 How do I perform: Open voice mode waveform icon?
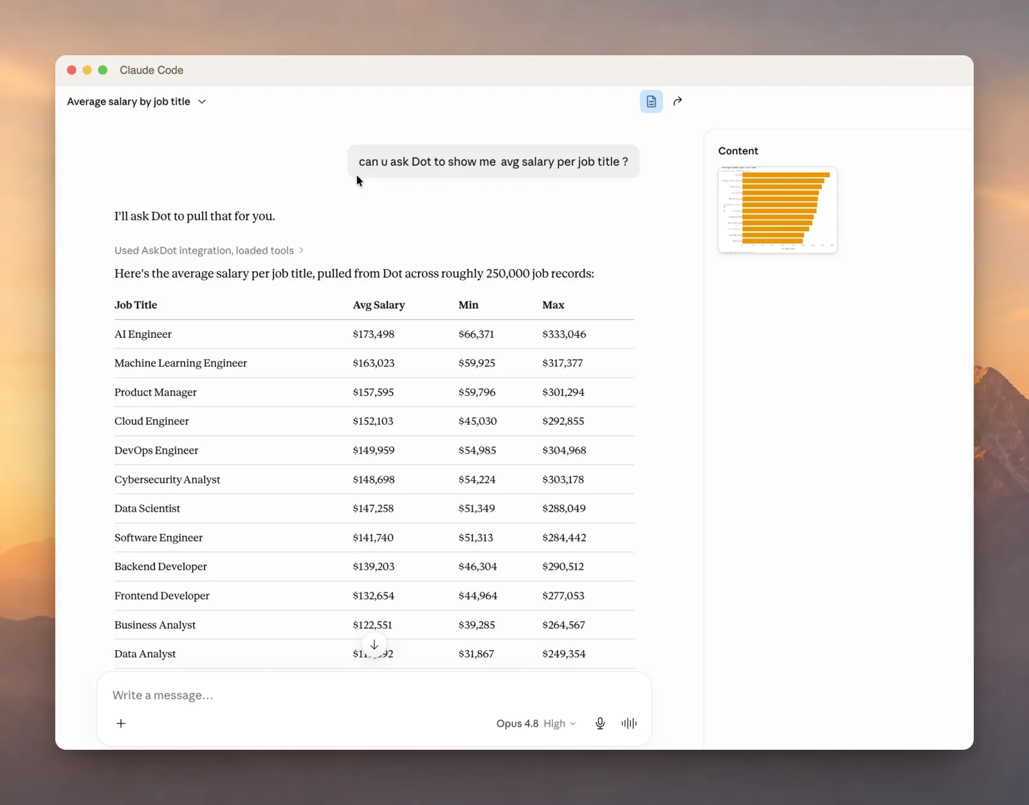click(x=629, y=723)
